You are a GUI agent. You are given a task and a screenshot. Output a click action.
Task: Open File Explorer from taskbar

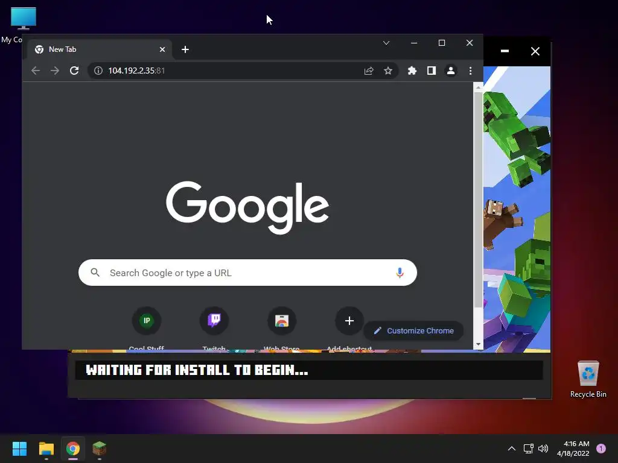click(46, 449)
